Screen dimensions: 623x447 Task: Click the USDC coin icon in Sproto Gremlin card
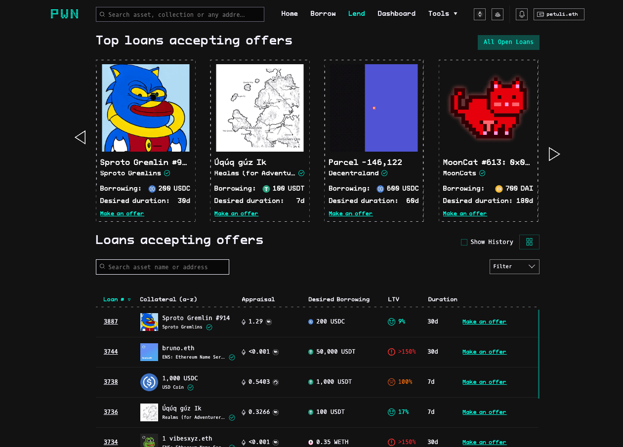(x=152, y=189)
